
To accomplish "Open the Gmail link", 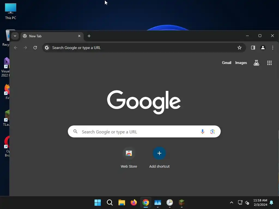I will pyautogui.click(x=226, y=63).
